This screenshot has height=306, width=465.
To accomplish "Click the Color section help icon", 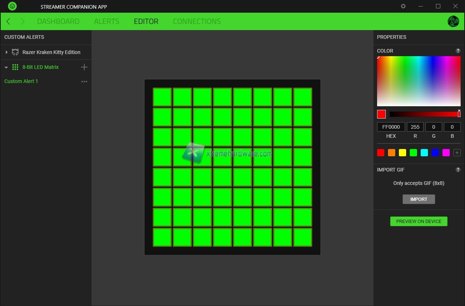I will 458,51.
